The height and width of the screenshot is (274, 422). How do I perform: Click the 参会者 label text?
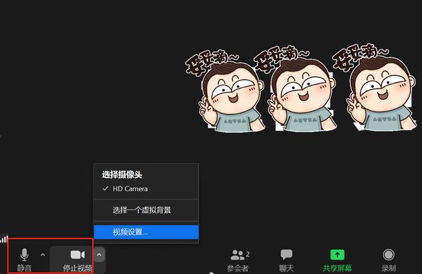coord(237,268)
